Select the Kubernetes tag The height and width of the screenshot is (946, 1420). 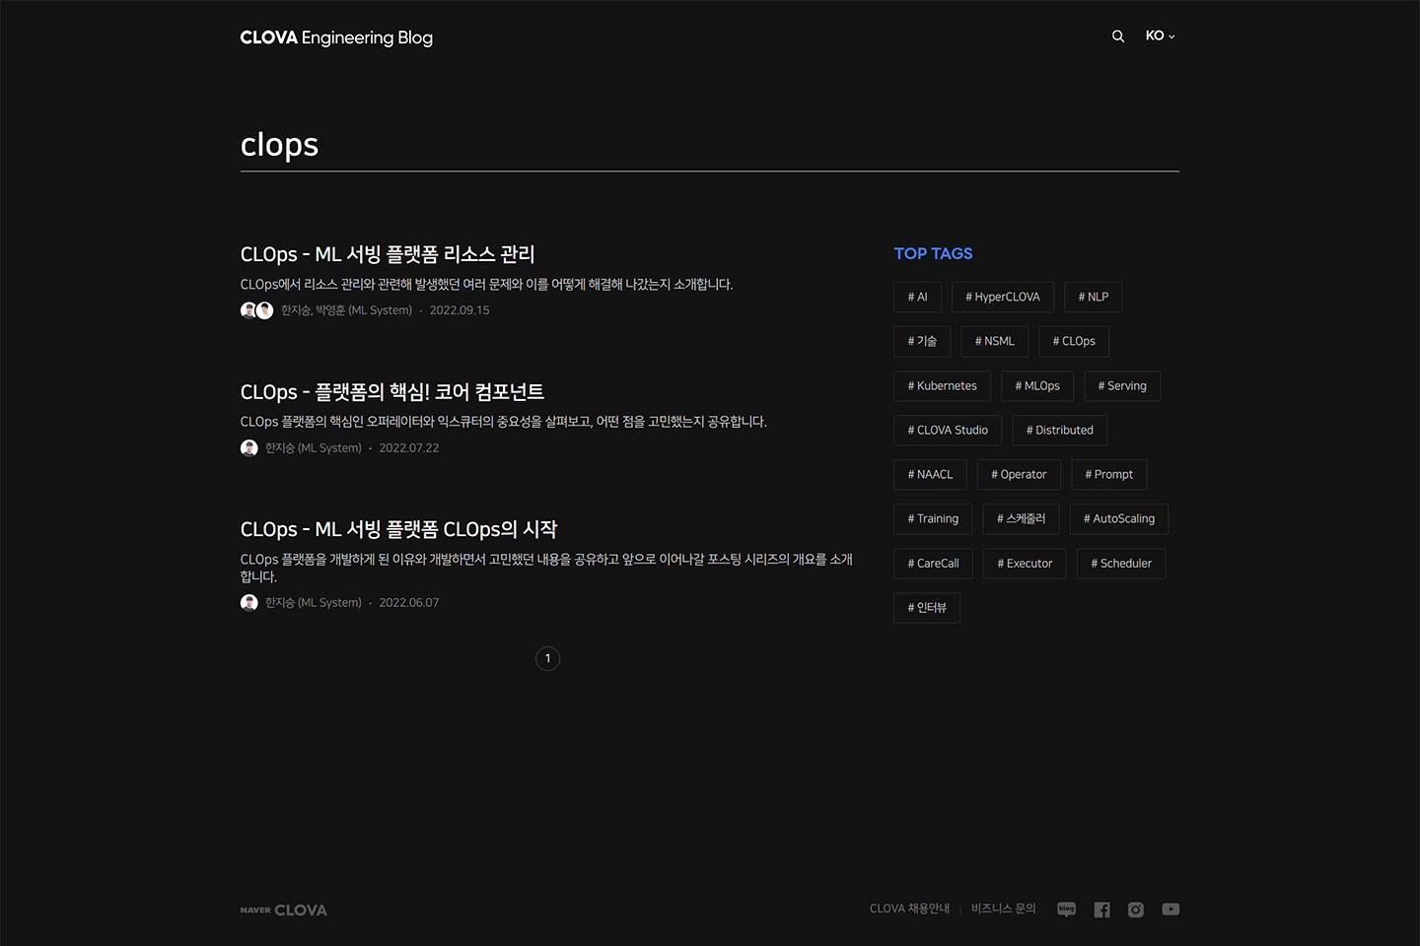coord(942,386)
